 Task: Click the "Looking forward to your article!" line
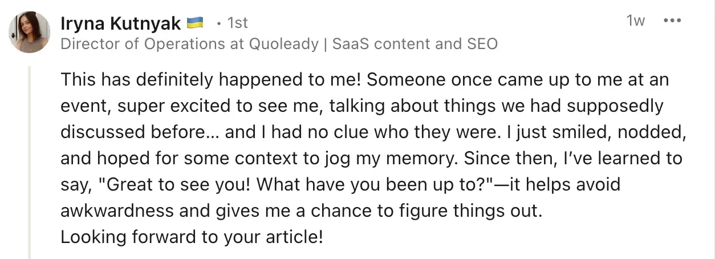(192, 237)
